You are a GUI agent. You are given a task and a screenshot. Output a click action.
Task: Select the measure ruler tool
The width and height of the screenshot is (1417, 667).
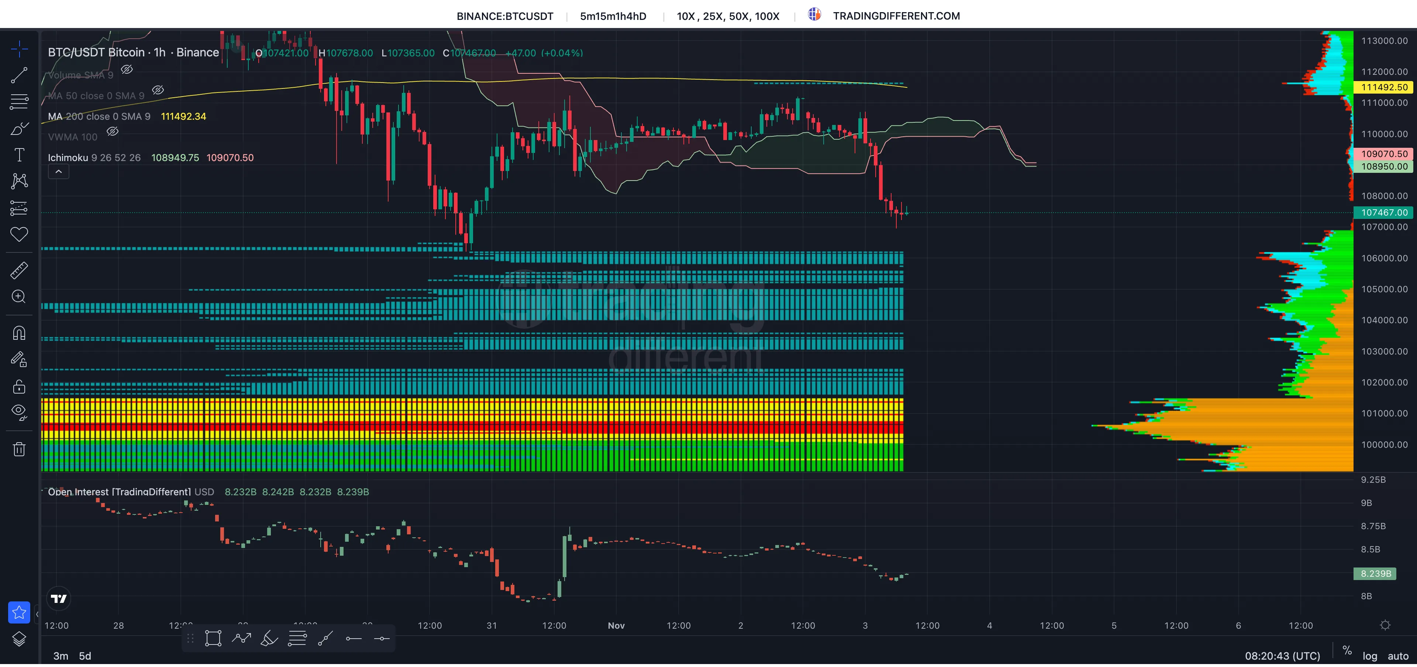[x=19, y=270]
